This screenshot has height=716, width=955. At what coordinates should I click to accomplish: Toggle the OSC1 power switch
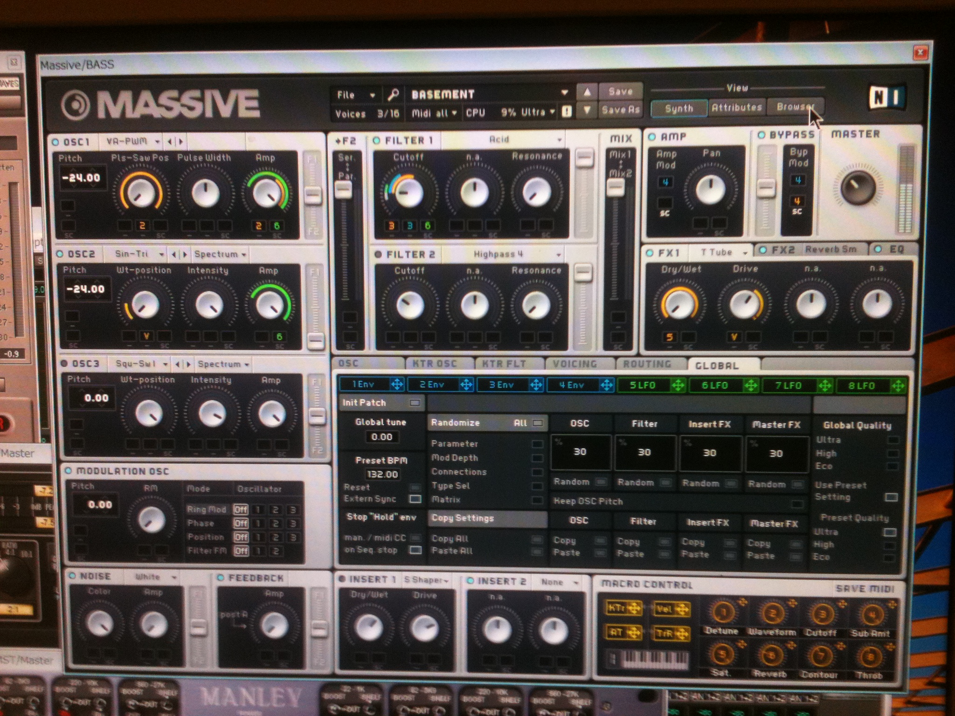tap(55, 142)
